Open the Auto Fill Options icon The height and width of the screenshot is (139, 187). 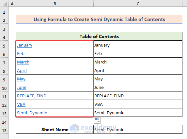(97, 120)
